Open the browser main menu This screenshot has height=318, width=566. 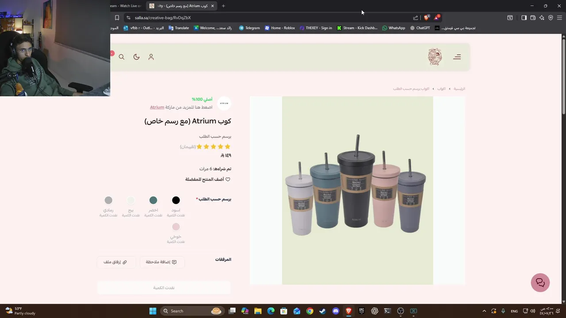(x=559, y=18)
